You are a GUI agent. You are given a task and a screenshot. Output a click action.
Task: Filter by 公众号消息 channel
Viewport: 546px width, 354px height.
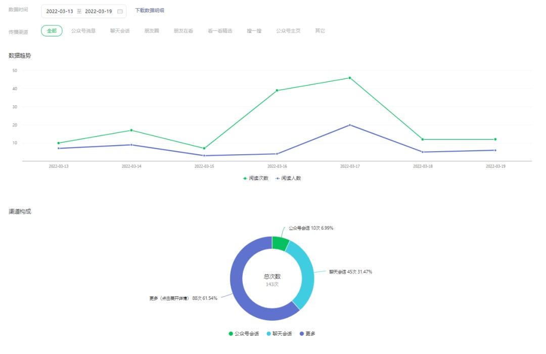point(83,31)
